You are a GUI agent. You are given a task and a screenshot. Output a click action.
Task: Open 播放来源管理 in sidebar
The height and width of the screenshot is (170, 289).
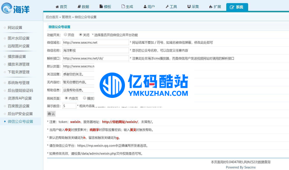19,65
